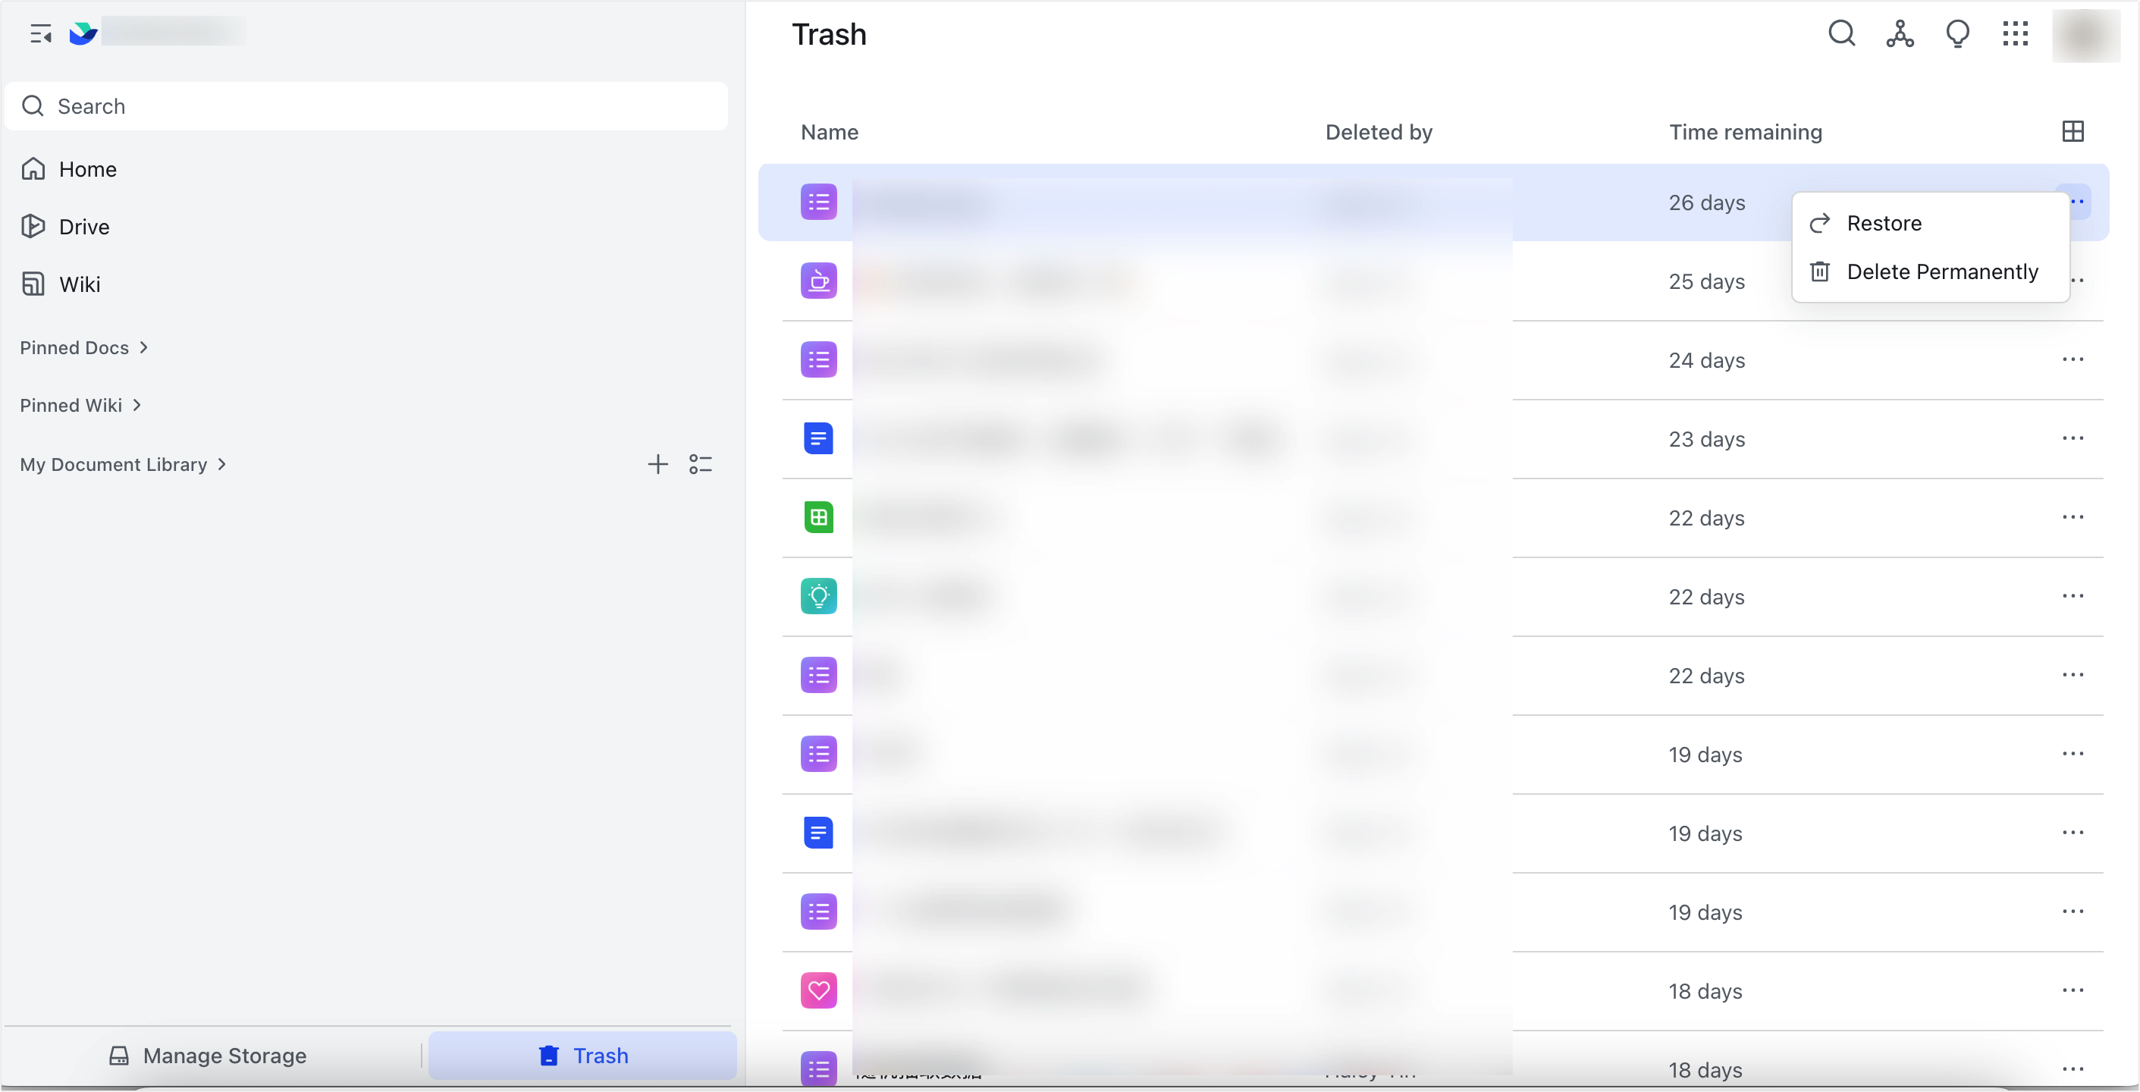Open Home from the sidebar
The image size is (2140, 1092).
(x=86, y=168)
